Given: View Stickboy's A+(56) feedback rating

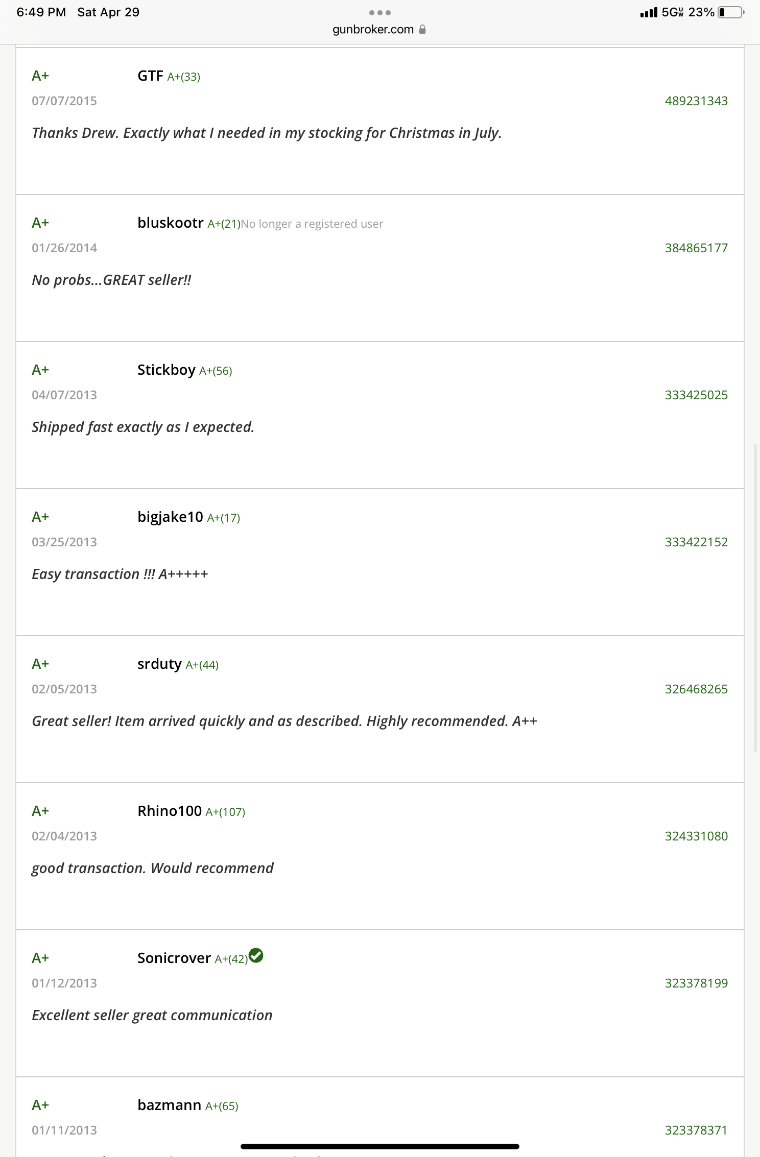Looking at the screenshot, I should [216, 371].
